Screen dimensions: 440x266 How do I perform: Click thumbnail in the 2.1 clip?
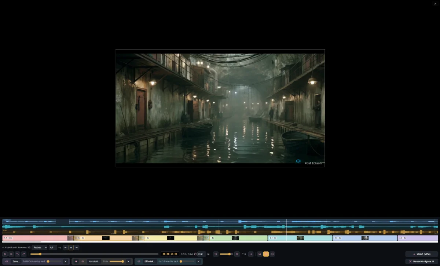click(300, 238)
